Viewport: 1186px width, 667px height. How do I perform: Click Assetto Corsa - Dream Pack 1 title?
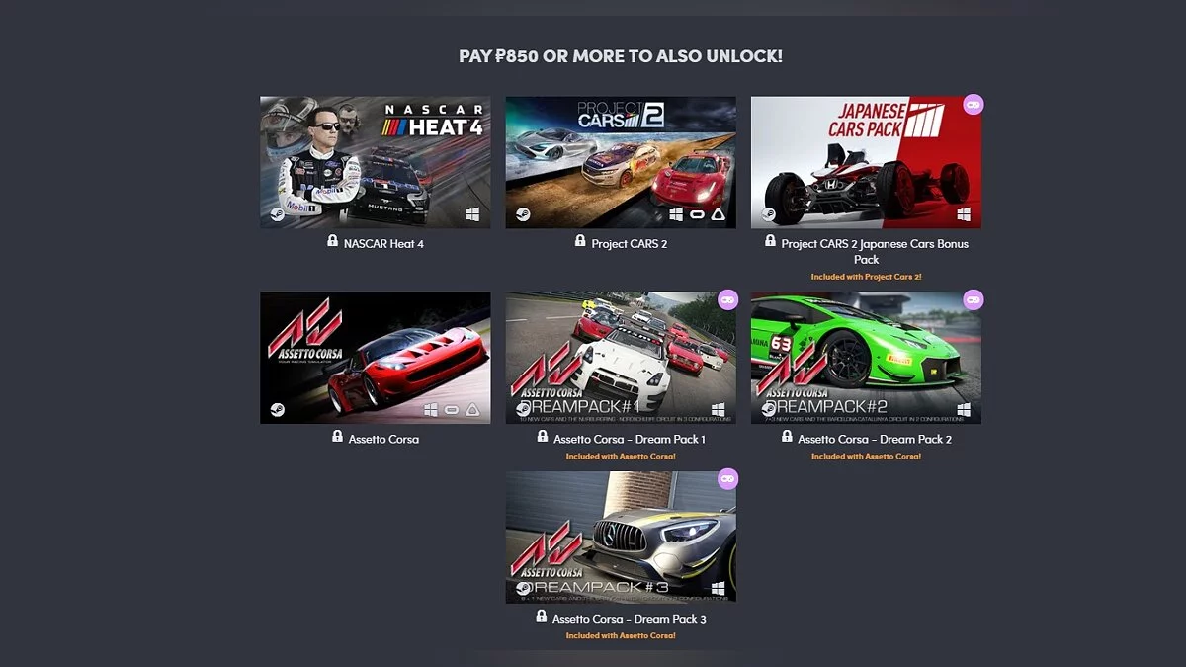(630, 439)
